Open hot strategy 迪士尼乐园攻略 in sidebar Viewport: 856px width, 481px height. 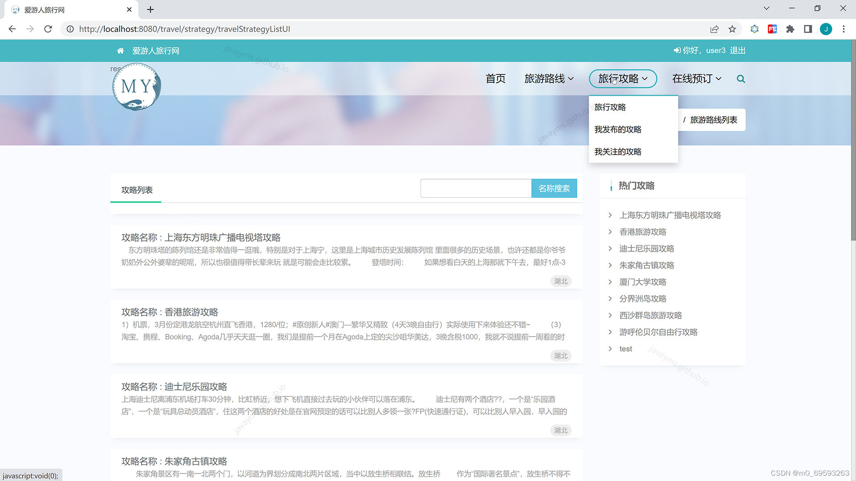646,249
